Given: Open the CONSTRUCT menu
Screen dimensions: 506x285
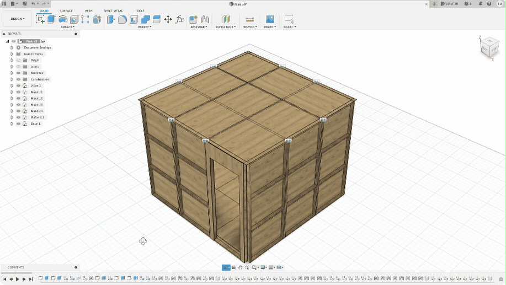Looking at the screenshot, I should coord(225,26).
